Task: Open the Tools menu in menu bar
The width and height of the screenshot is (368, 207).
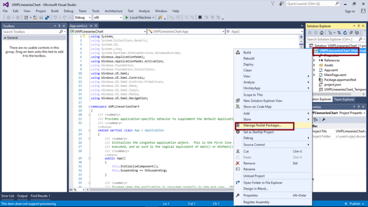Action: (96, 11)
